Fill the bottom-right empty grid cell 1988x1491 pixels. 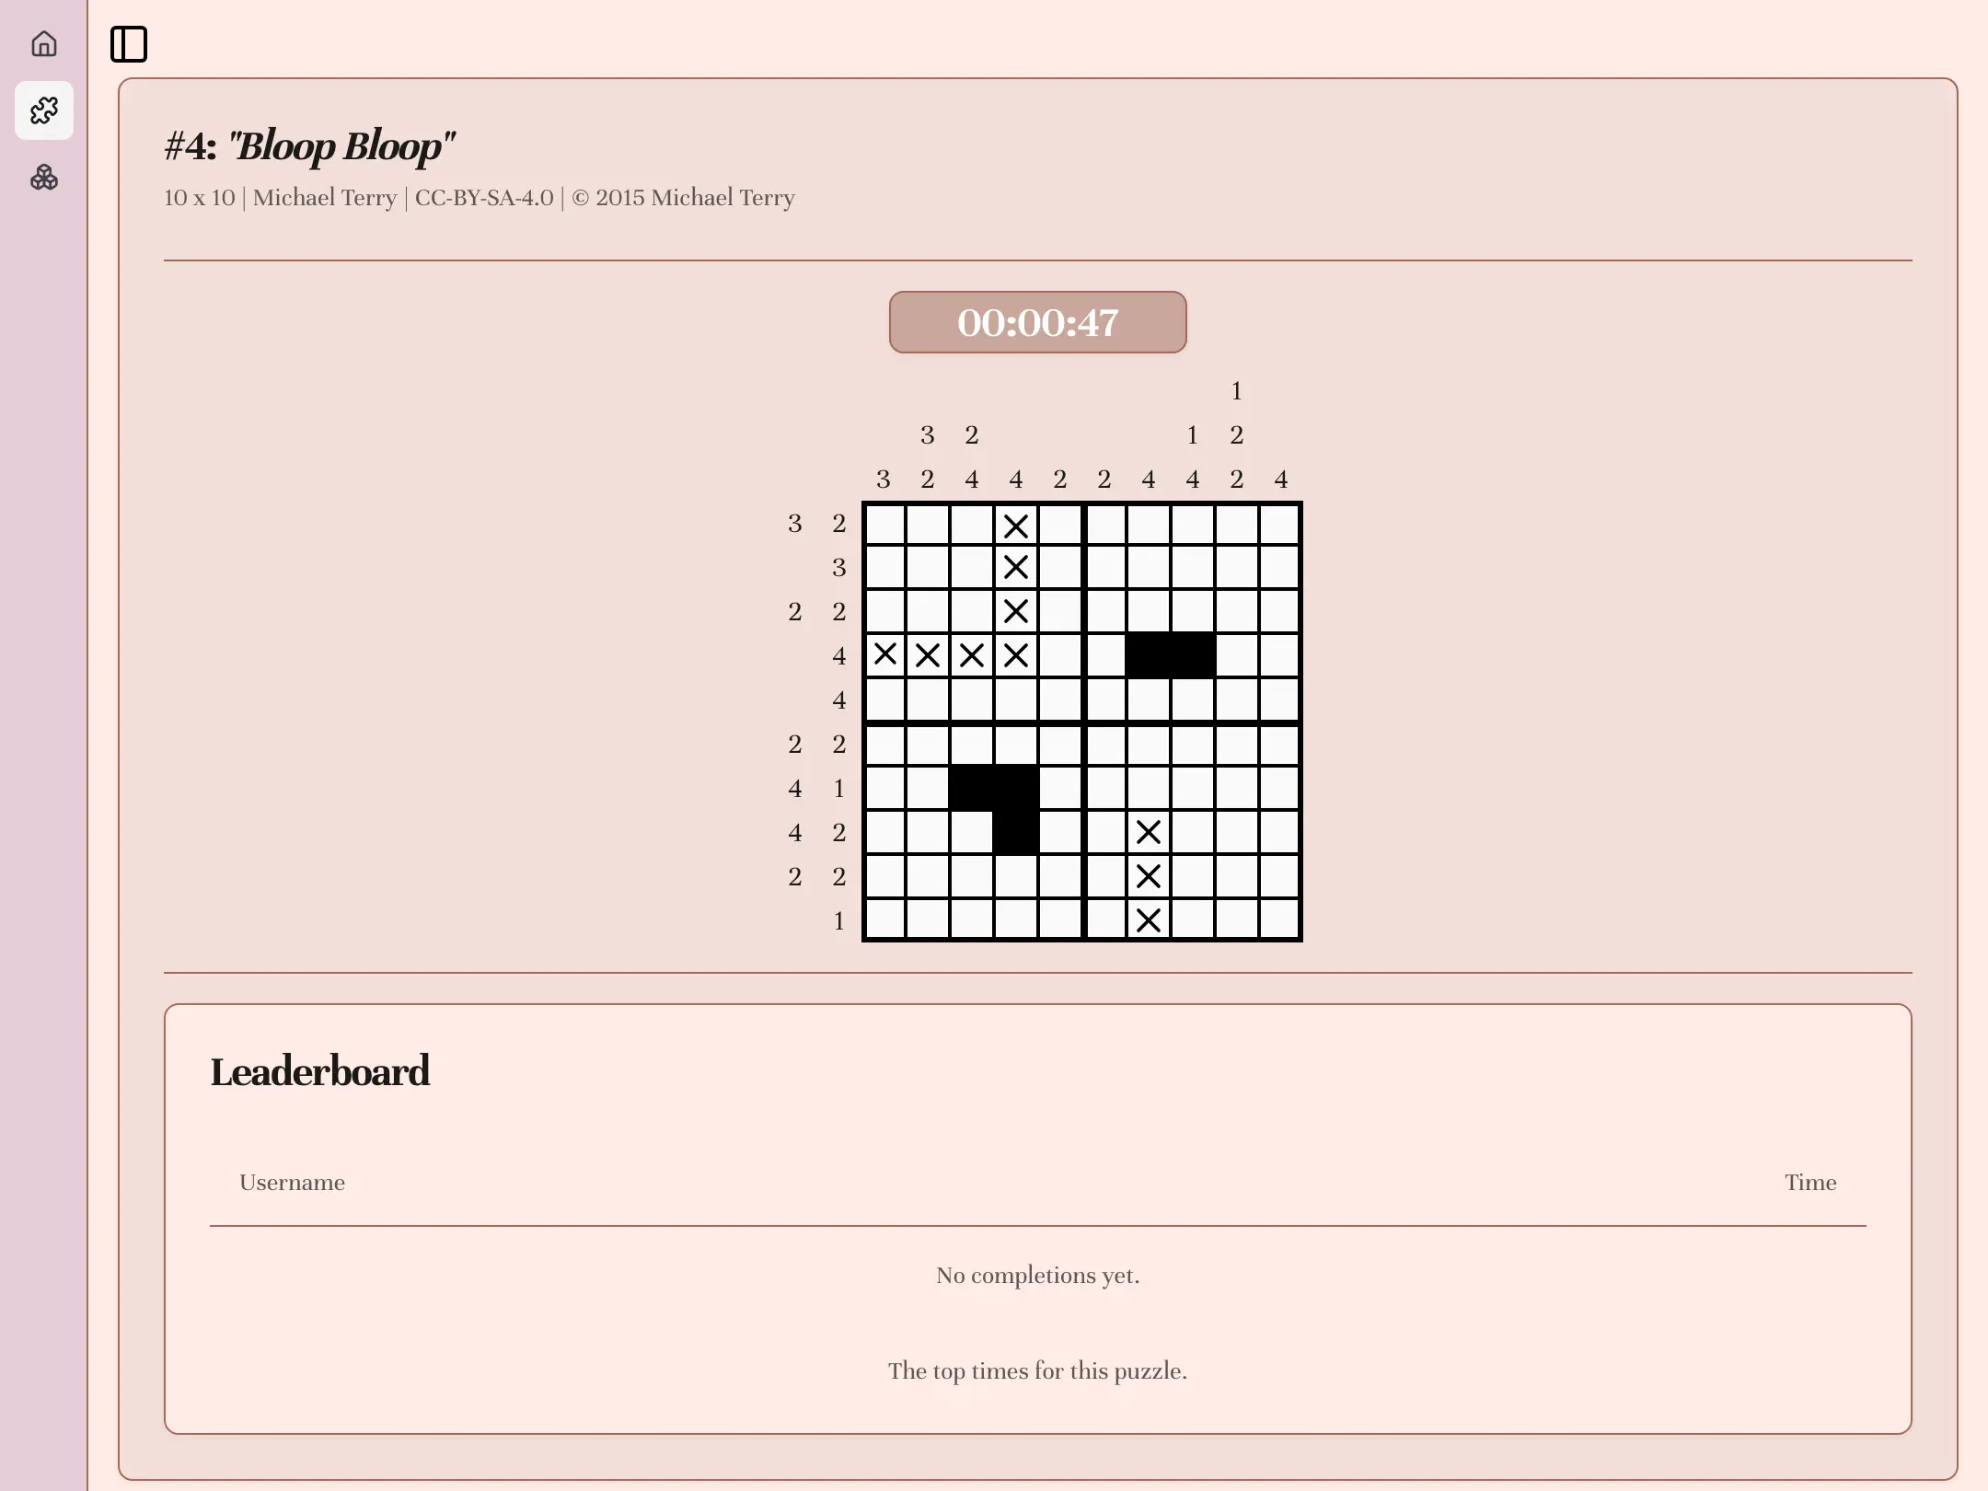click(1279, 919)
